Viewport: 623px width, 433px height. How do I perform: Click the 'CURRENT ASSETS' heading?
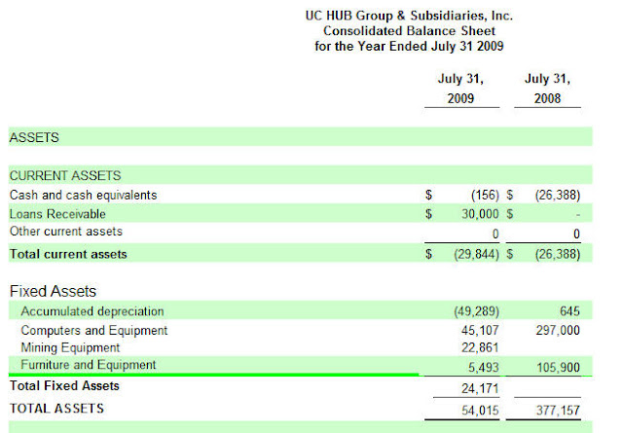(65, 175)
